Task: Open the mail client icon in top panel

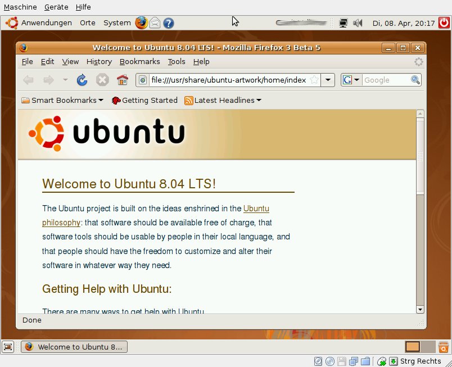Action: click(155, 23)
